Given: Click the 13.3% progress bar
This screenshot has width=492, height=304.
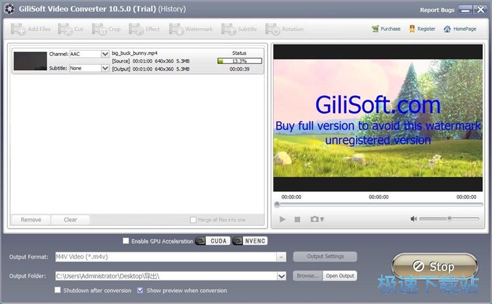Looking at the screenshot, I should coord(239,61).
